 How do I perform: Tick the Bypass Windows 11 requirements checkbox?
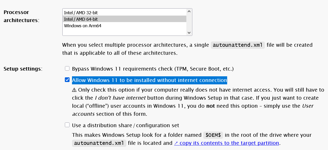(67, 69)
